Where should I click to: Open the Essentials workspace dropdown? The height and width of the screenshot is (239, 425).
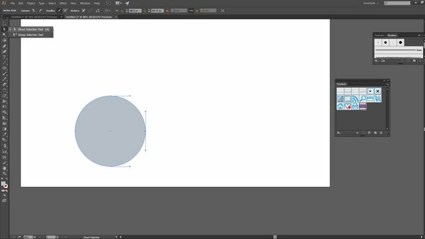point(371,3)
